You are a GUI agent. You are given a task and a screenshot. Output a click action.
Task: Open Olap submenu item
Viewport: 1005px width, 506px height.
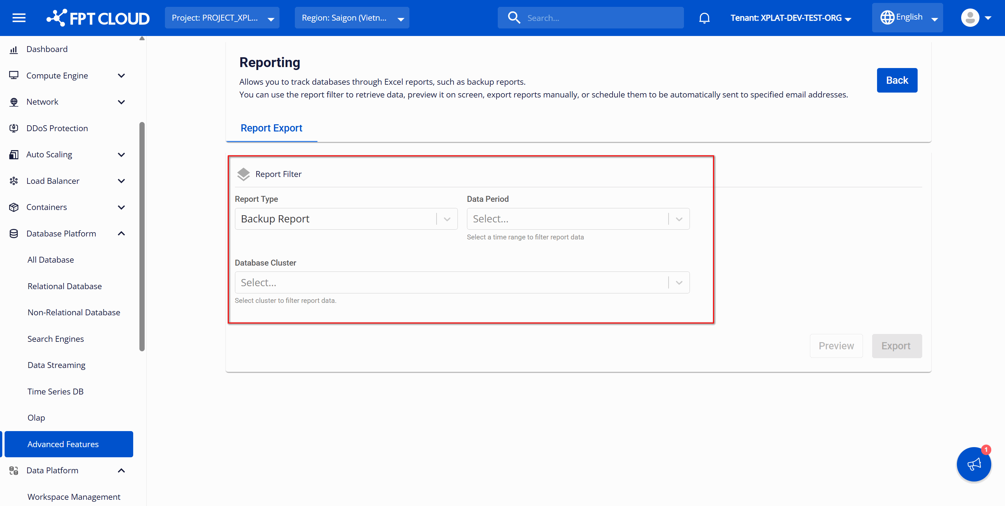[36, 417]
